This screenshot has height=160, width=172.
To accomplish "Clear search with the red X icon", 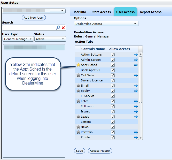I will point(63,28).
